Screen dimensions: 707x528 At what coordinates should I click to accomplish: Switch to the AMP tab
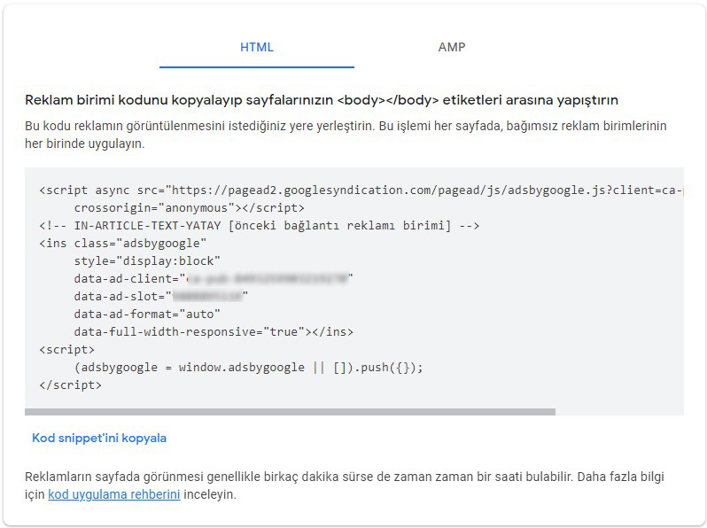pyautogui.click(x=451, y=47)
